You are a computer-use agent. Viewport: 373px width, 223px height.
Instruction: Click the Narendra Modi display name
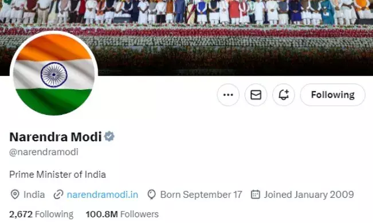56,137
